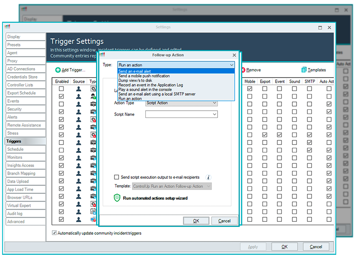Open the Presets settings tab
Viewport: 355px width, 259px height.
tap(25, 45)
